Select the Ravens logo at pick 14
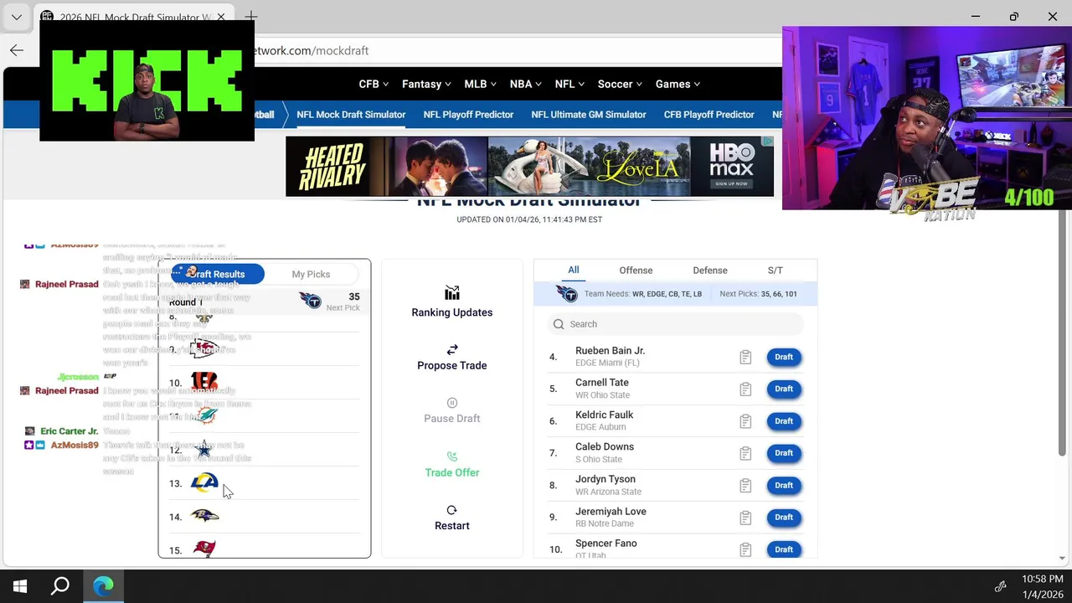Screen dimensions: 1072x603 204,516
